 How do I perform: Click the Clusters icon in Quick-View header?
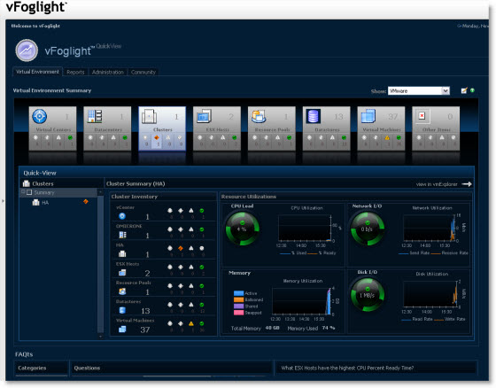pos(26,183)
